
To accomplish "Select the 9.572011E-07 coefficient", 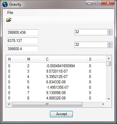I will pos(57,71).
